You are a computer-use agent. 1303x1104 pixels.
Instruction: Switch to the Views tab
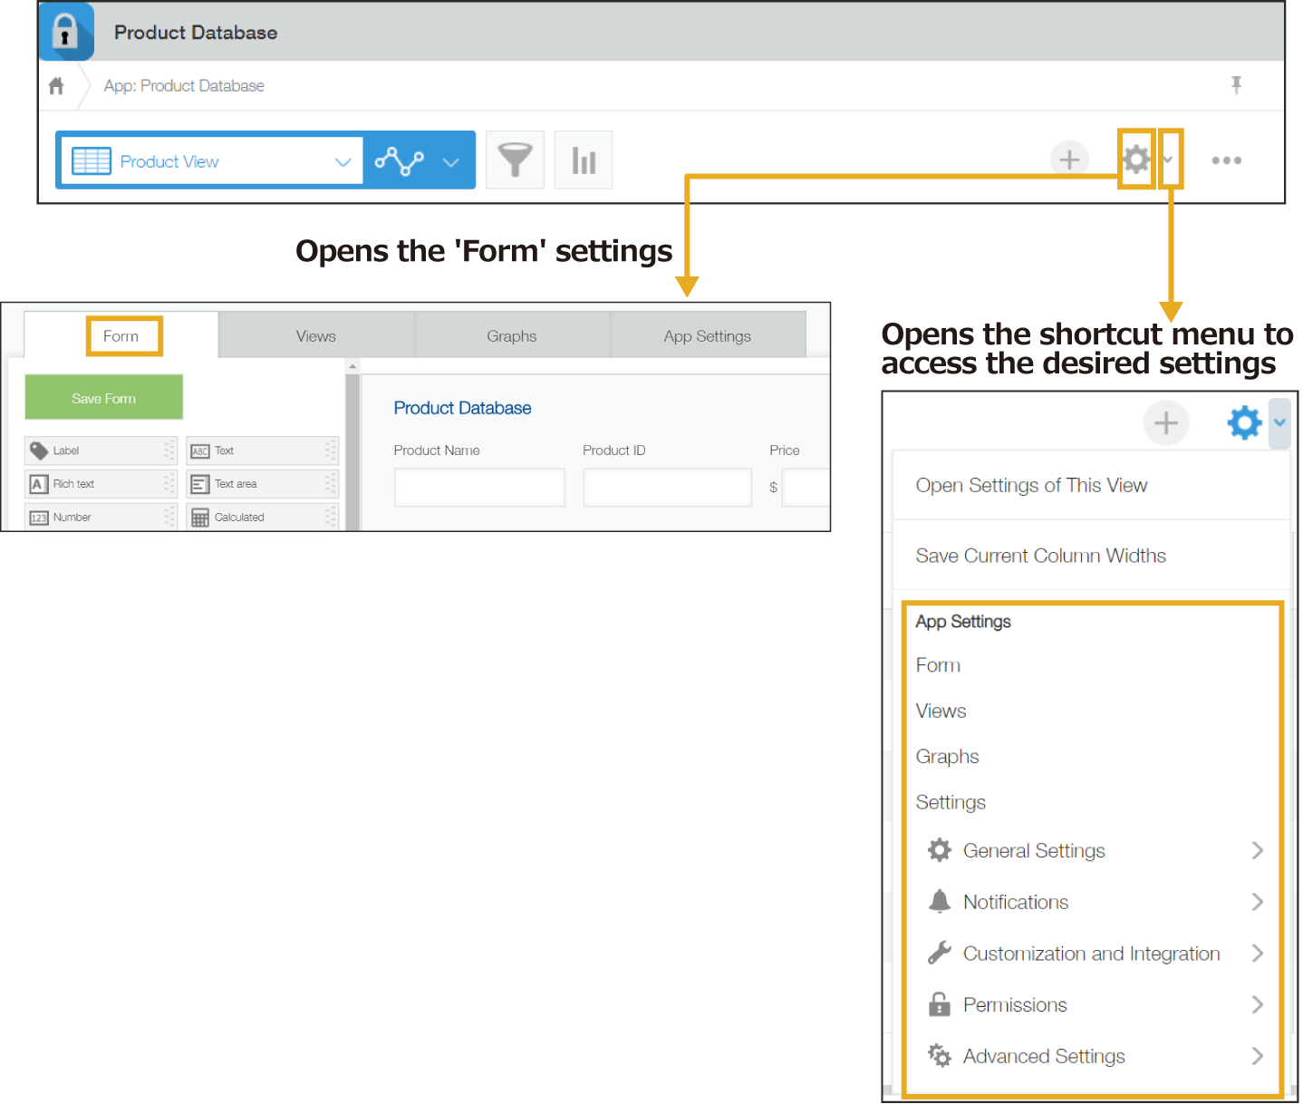pyautogui.click(x=315, y=336)
